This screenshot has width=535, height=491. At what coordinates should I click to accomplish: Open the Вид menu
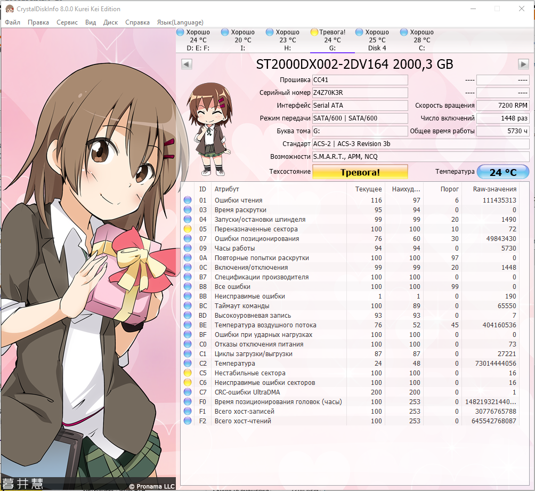[91, 22]
